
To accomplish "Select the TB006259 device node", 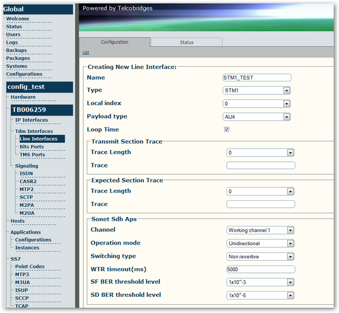I will [x=42, y=110].
